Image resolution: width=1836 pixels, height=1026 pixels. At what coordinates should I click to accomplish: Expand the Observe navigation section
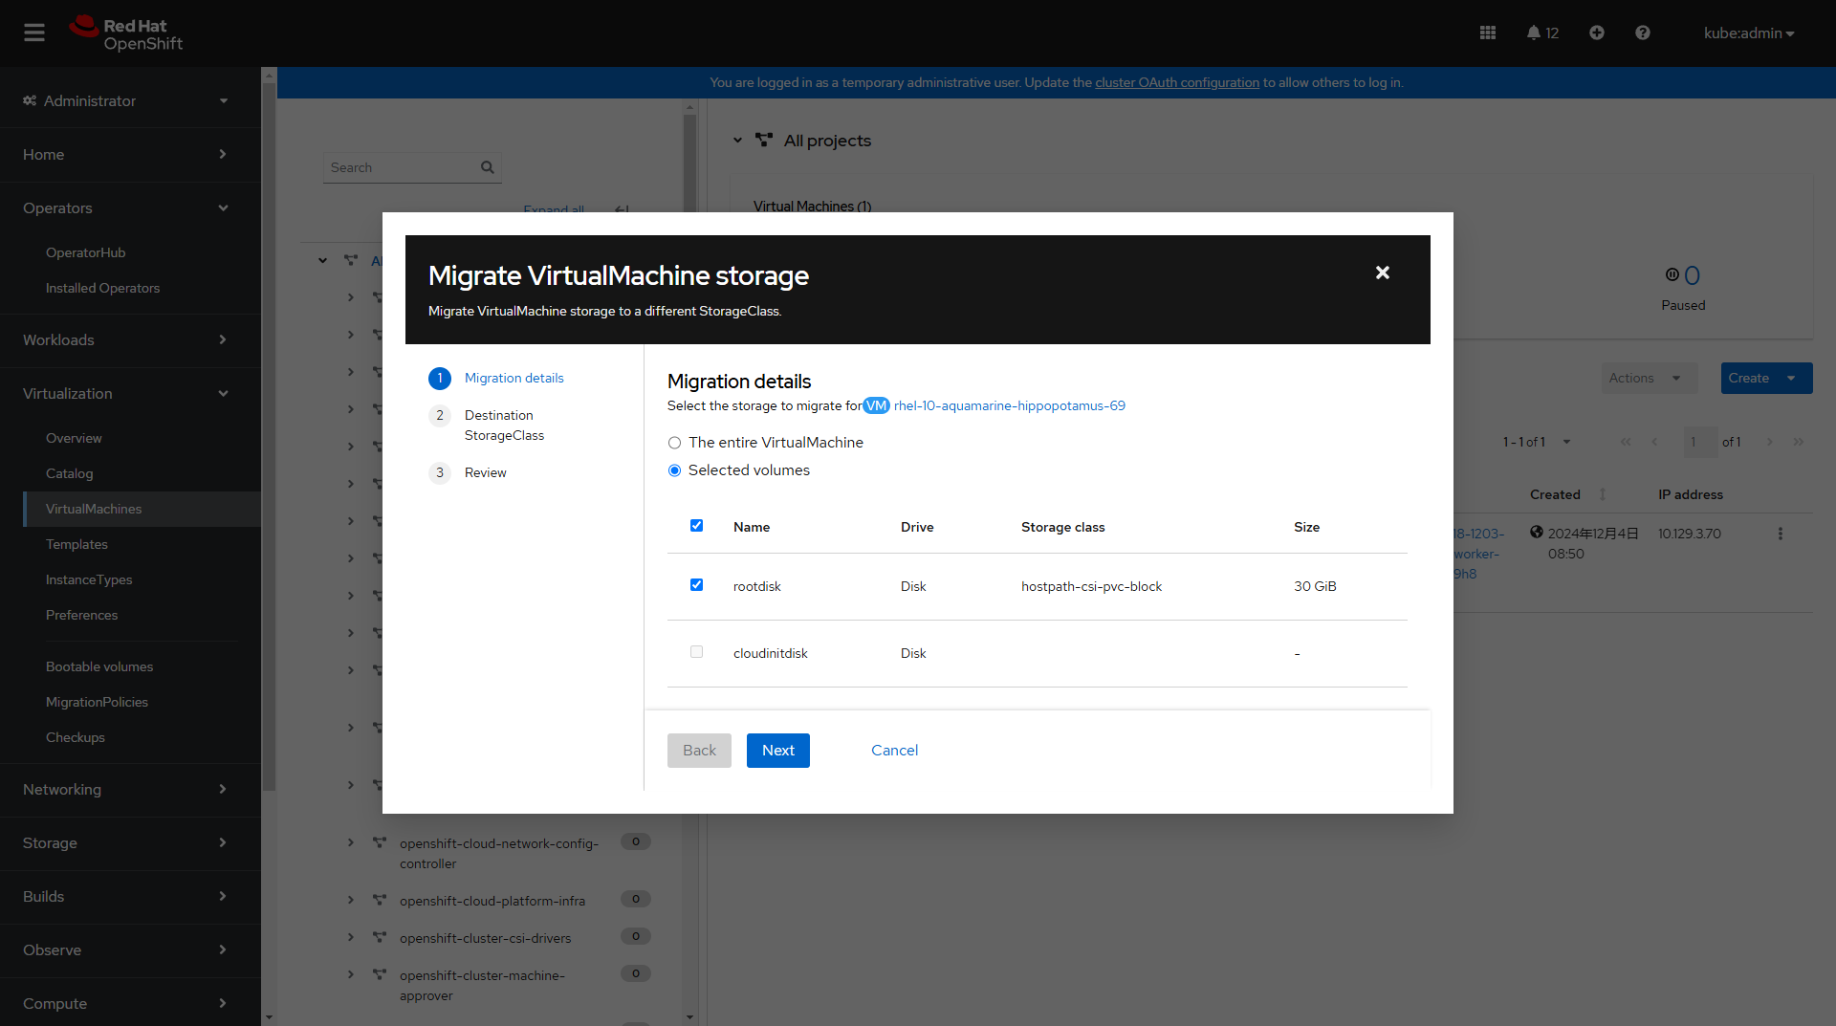130,950
